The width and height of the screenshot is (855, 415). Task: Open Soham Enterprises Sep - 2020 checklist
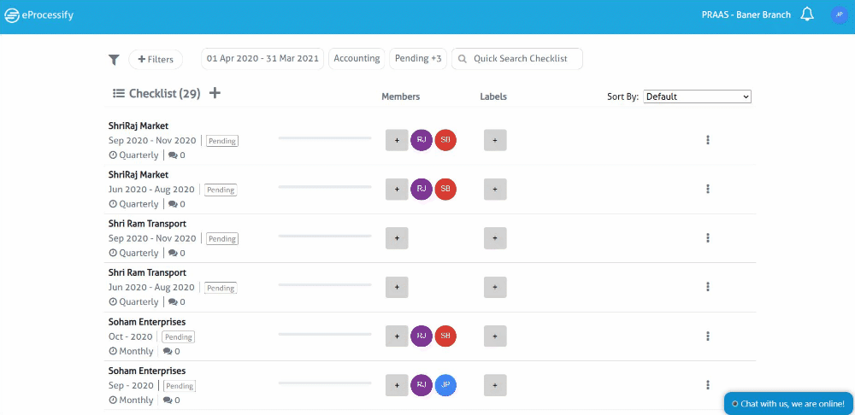point(147,371)
